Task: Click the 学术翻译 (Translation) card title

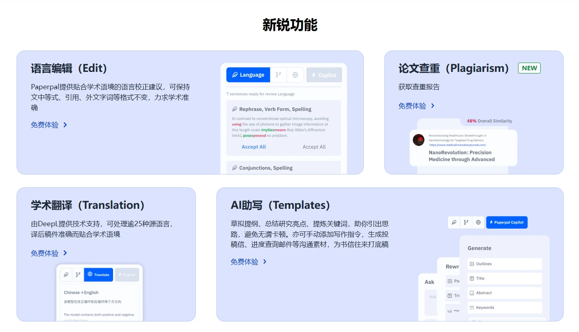Action: (88, 205)
